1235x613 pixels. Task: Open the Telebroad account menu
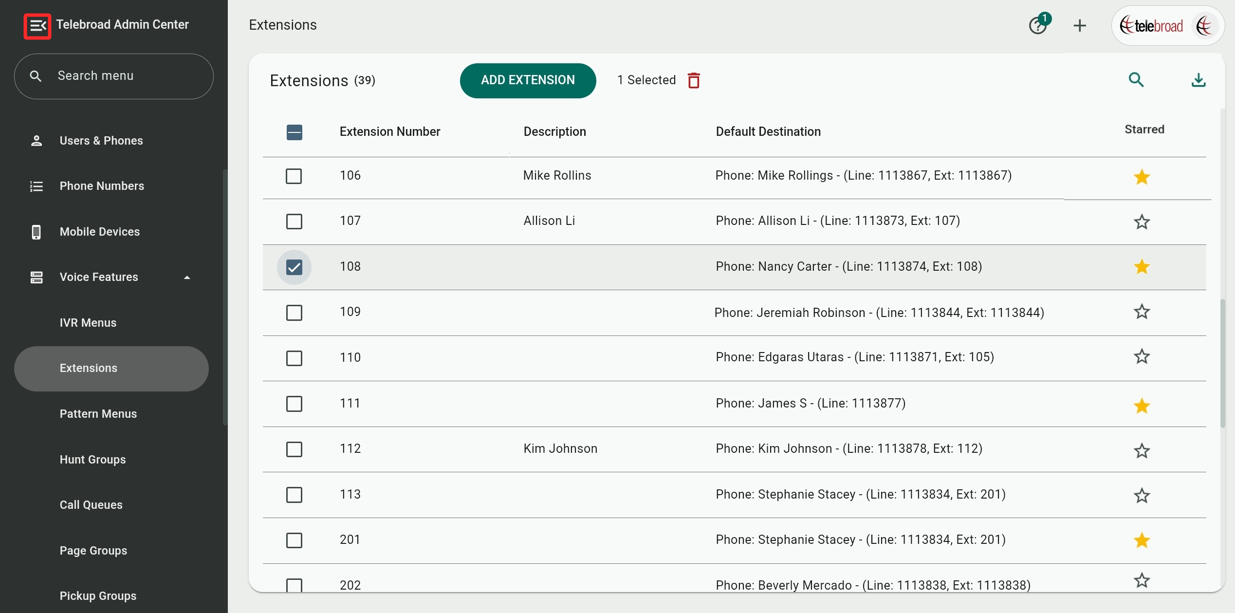[x=1167, y=26]
